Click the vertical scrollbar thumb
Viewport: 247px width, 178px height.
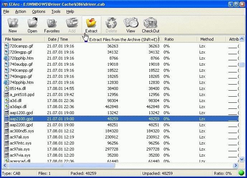242,65
